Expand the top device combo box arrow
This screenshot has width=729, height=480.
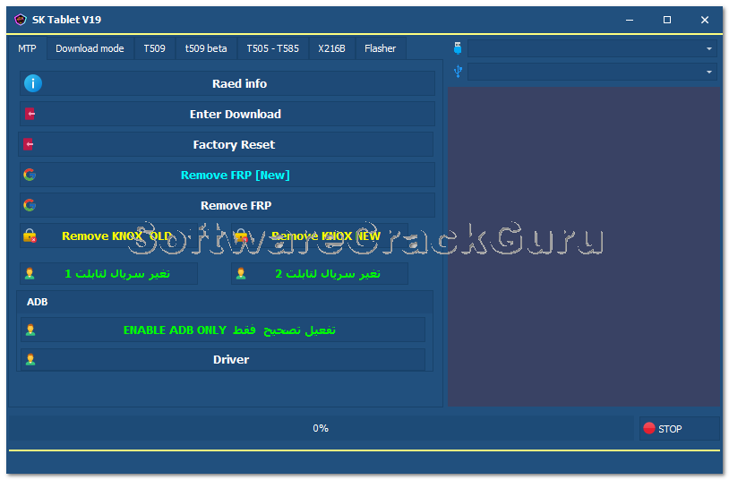(x=709, y=48)
